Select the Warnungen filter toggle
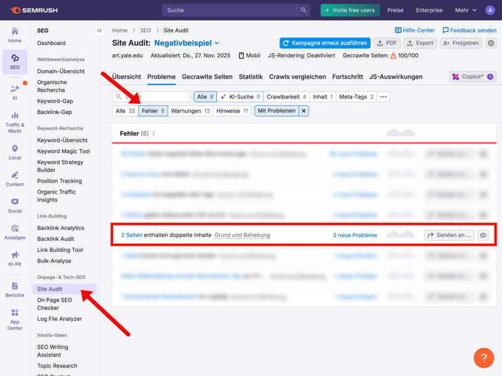This screenshot has height=376, width=502. 190,111
